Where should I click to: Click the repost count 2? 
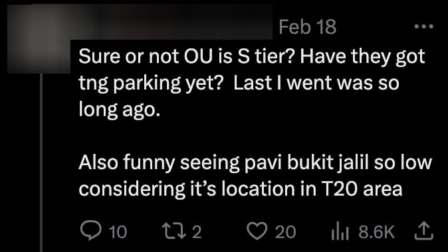tap(197, 232)
